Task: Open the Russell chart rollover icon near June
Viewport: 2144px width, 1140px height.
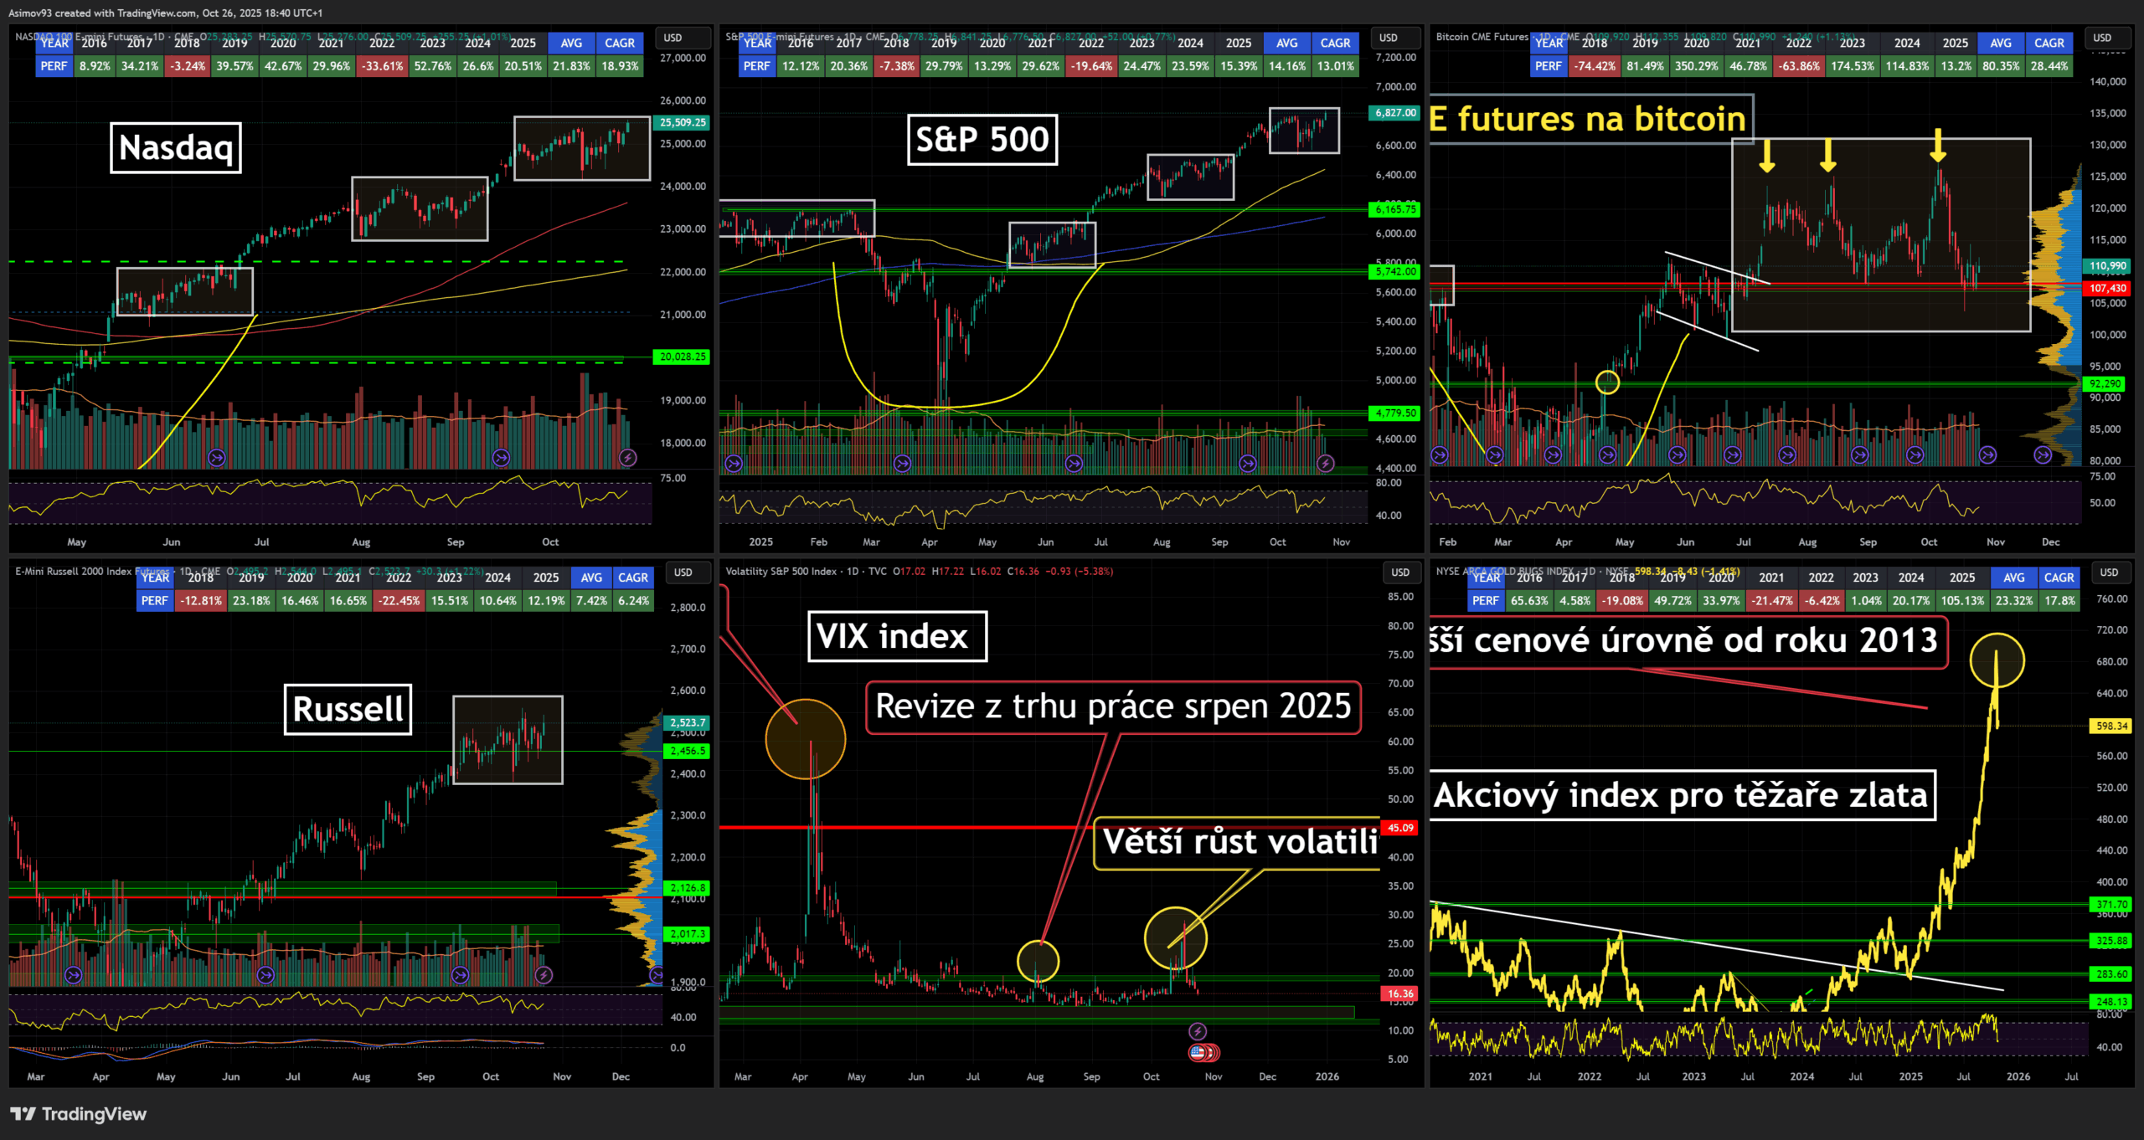Action: [265, 974]
